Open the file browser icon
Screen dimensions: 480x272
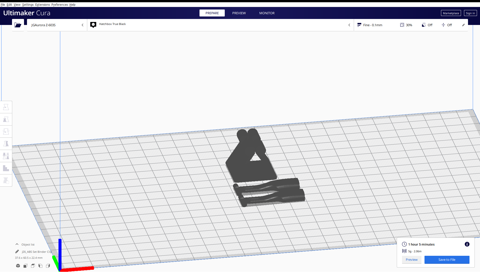pos(18,25)
